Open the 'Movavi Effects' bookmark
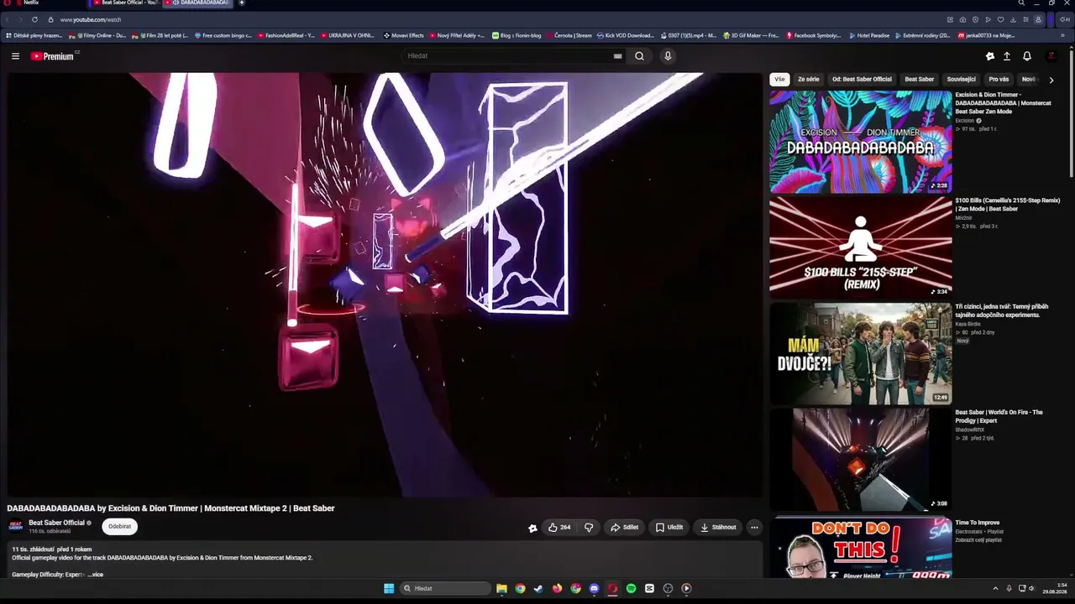 [404, 35]
